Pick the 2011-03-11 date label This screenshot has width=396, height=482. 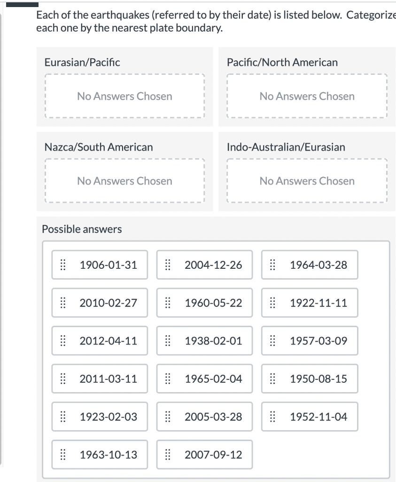[x=109, y=379]
